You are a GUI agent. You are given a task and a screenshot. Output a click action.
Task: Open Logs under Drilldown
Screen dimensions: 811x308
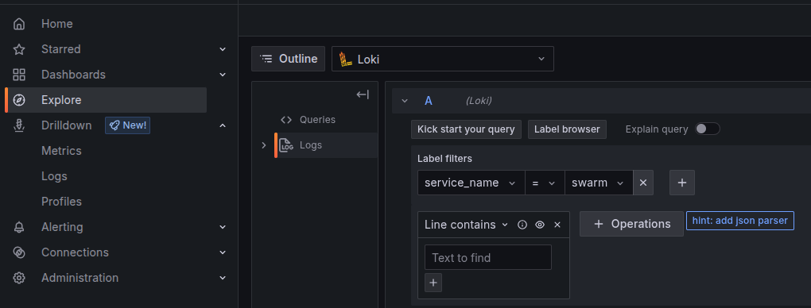(54, 176)
